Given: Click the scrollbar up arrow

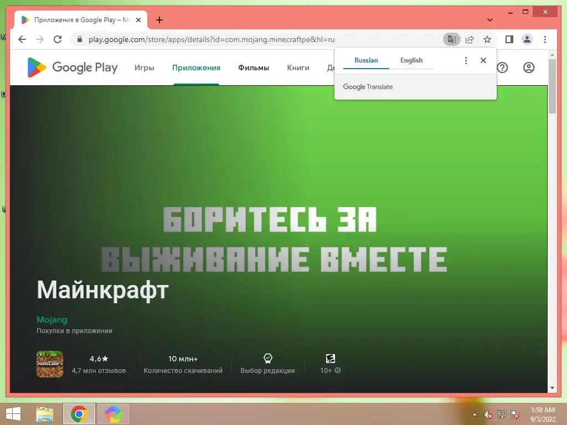Looking at the screenshot, I should tap(552, 55).
